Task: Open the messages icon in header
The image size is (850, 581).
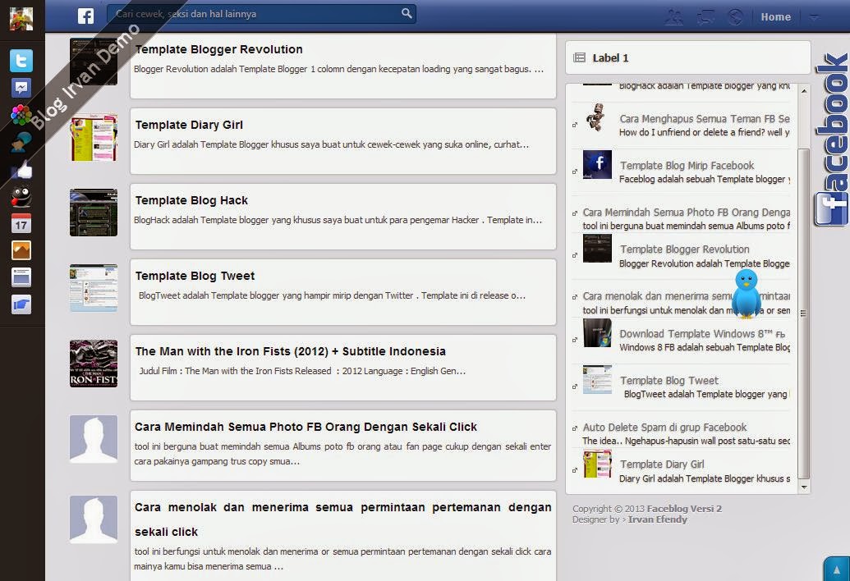Action: [705, 16]
